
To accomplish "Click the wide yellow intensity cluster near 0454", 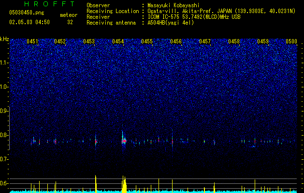I will [x=124, y=184].
